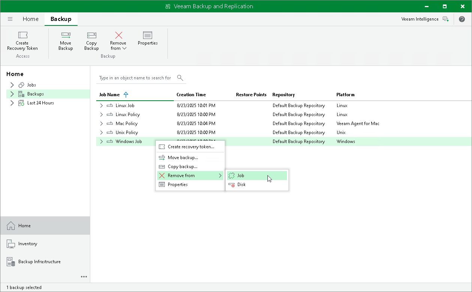Expand the Linux Job row

coord(101,106)
